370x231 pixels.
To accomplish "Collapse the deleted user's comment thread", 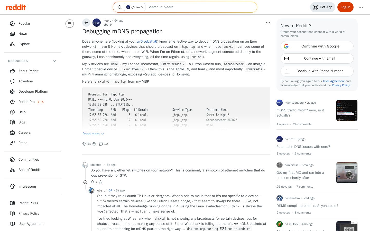I will (85, 182).
